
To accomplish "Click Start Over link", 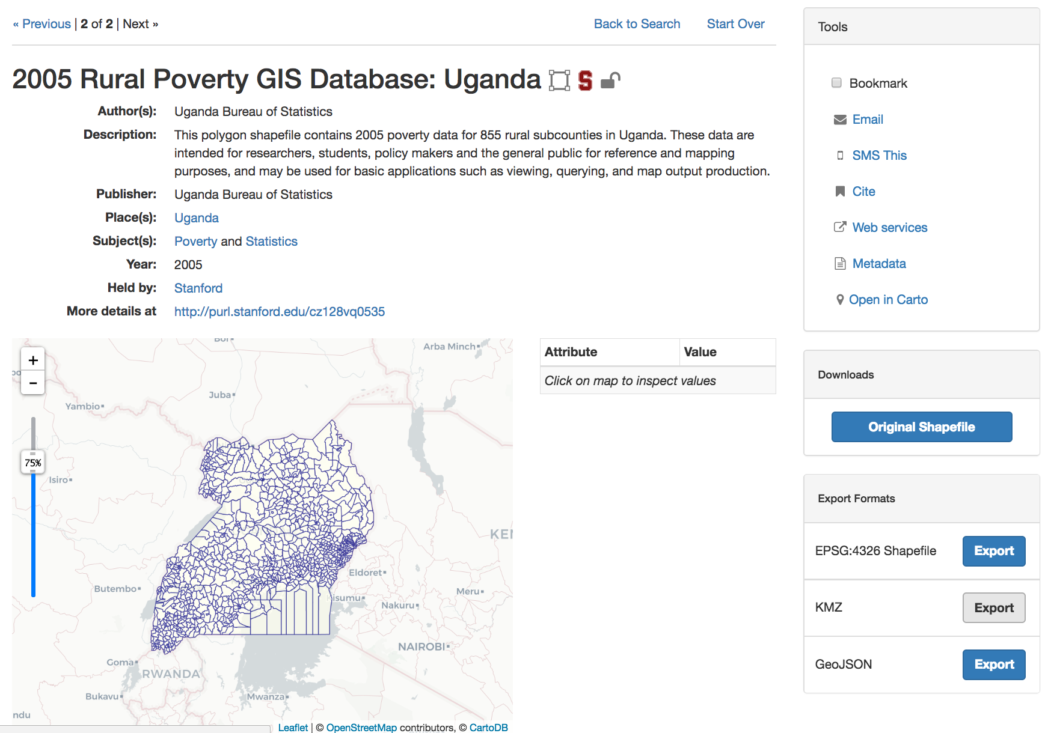I will [735, 24].
